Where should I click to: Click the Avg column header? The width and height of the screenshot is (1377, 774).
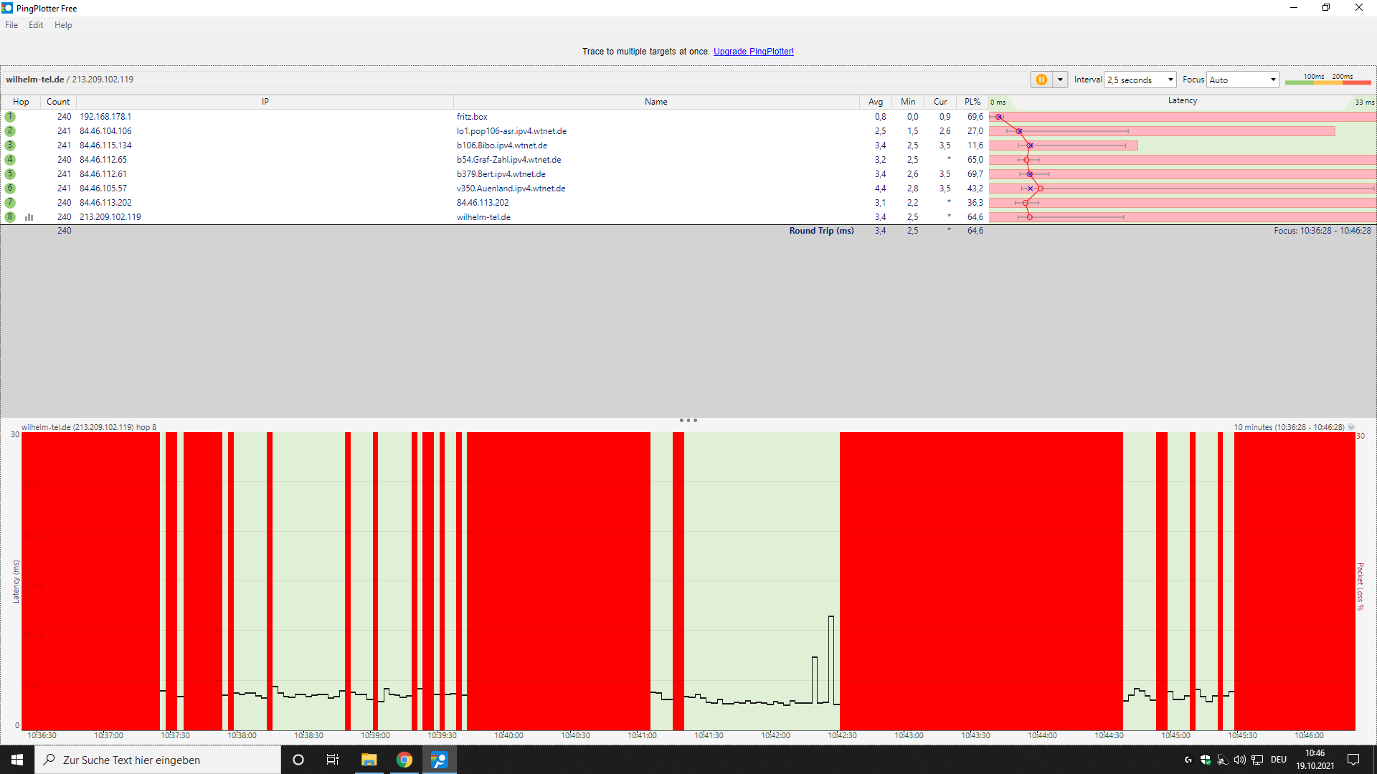point(876,102)
